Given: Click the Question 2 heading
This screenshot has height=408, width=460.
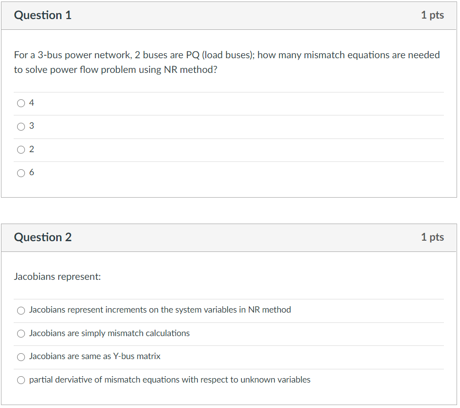Looking at the screenshot, I should [43, 237].
